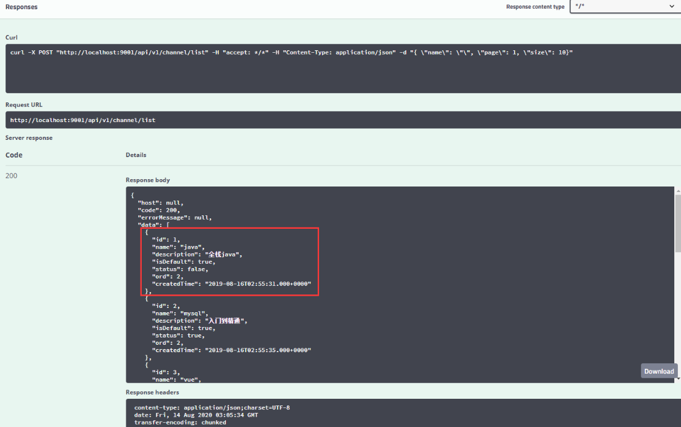This screenshot has height=427, width=681.
Task: Click the Details column header
Action: (136, 155)
